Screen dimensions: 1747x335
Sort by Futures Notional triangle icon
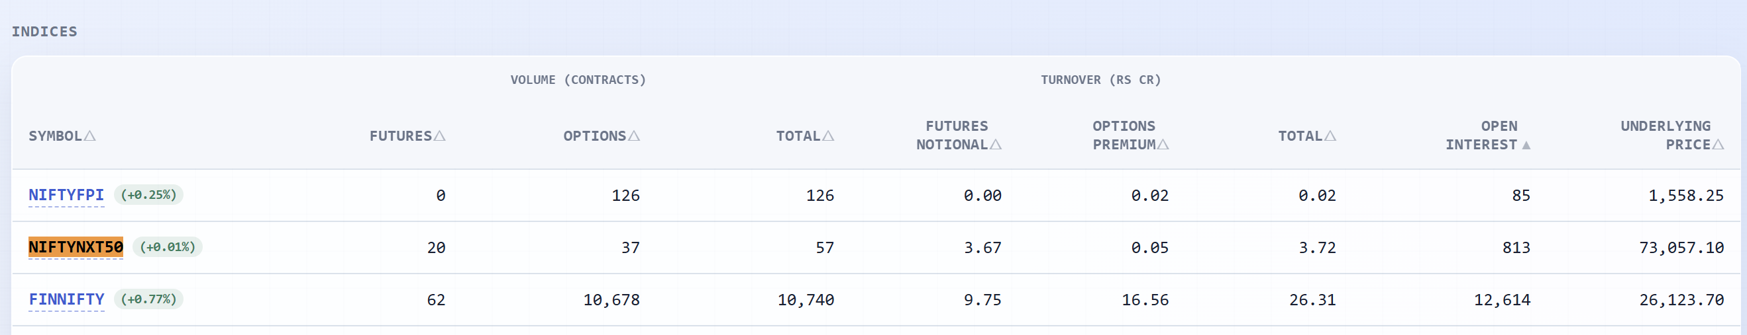[x=996, y=145]
